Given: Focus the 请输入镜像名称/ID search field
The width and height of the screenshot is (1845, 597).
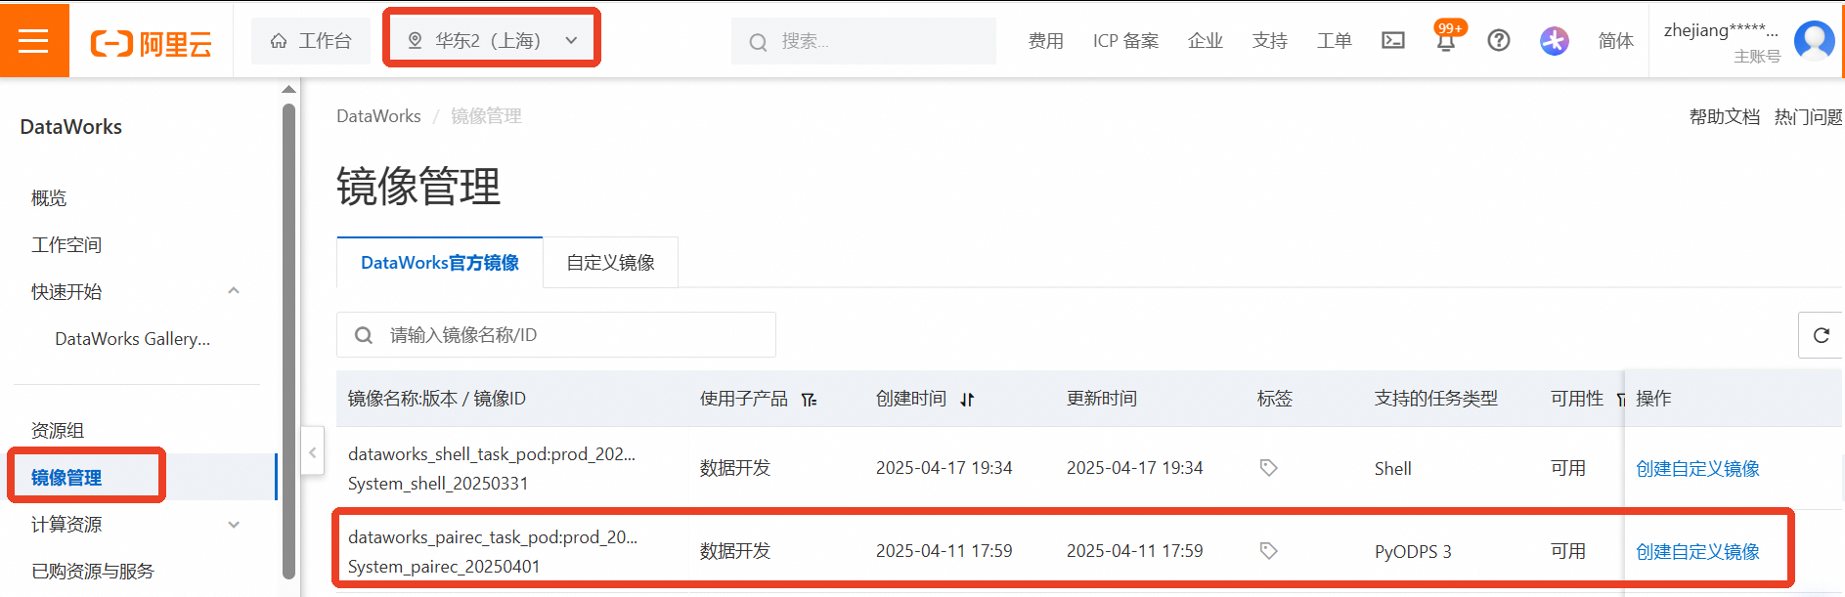Looking at the screenshot, I should [556, 335].
